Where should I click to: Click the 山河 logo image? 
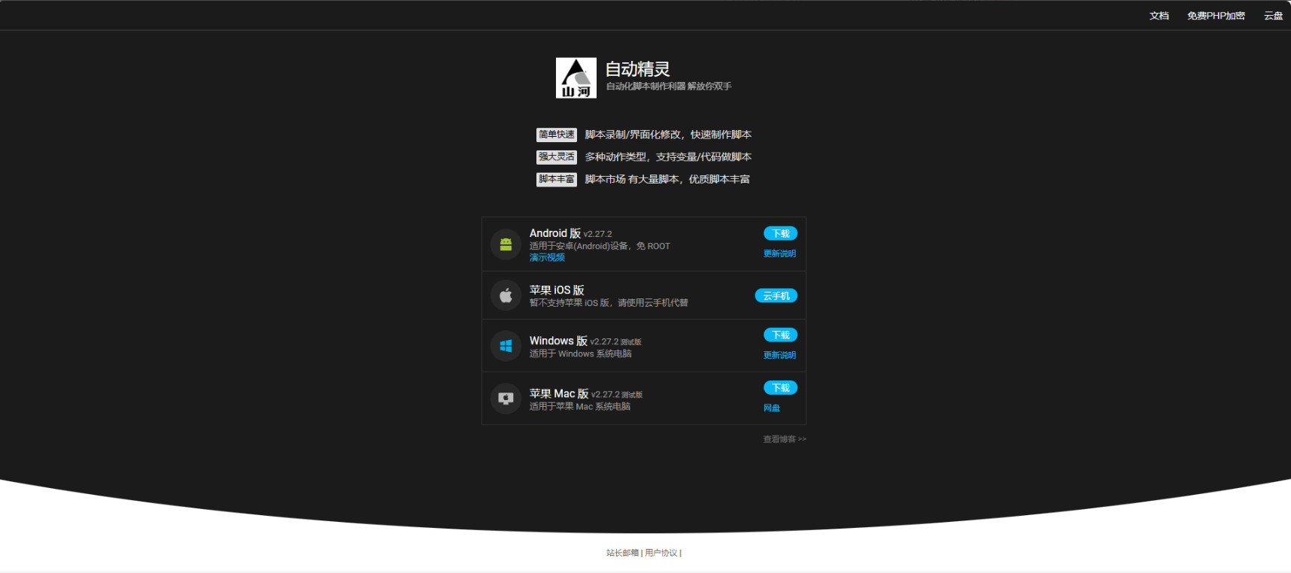click(576, 78)
